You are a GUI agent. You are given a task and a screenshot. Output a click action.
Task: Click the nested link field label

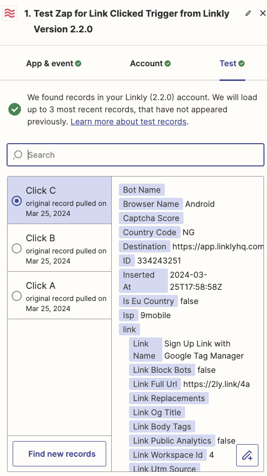tap(129, 329)
